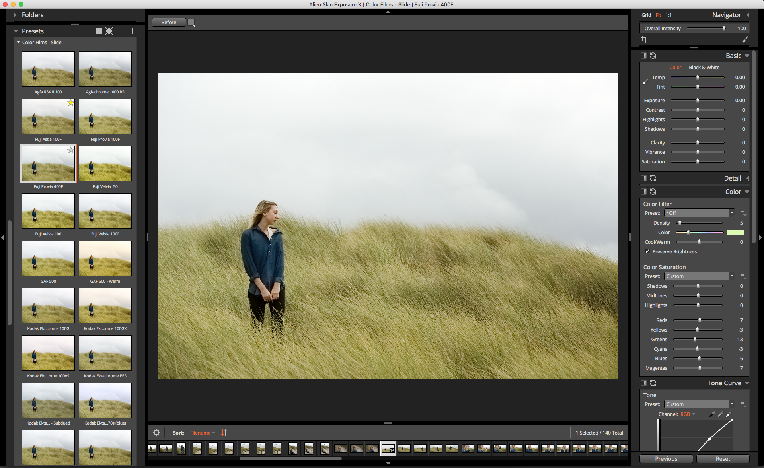Switch to the Black & White tab

point(704,67)
